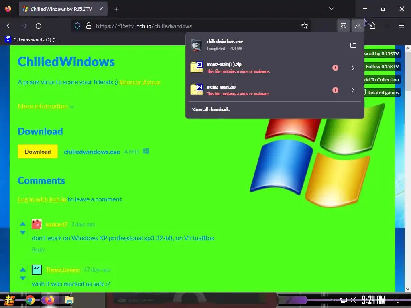Click the 2 days ago timestamp
This screenshot has height=308, width=411.
pos(83,225)
